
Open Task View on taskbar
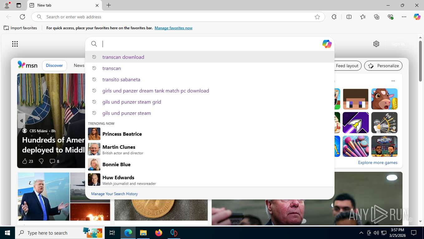pos(112,233)
